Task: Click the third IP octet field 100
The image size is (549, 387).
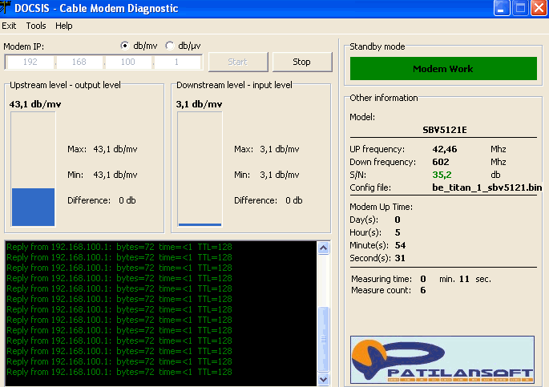Action: tap(127, 62)
